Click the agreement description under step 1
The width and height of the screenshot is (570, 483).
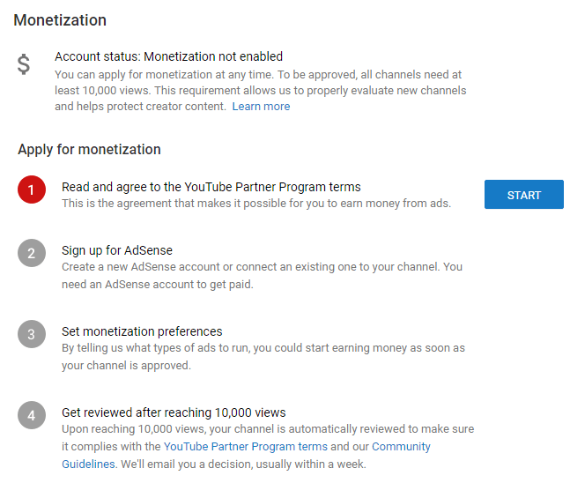pyautogui.click(x=255, y=204)
